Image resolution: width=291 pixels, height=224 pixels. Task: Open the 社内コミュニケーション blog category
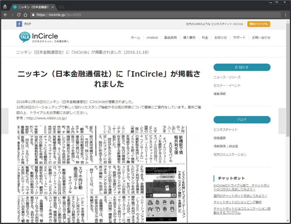[230, 154]
